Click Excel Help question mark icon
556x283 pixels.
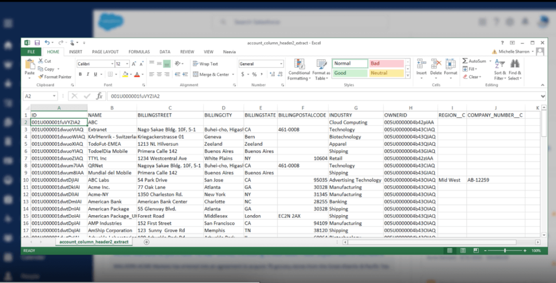(502, 42)
